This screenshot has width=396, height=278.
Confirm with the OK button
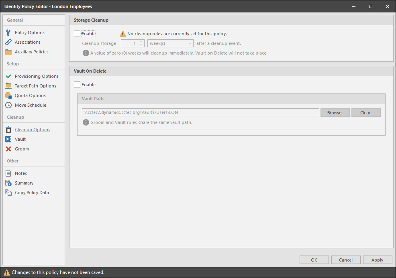tap(314, 260)
